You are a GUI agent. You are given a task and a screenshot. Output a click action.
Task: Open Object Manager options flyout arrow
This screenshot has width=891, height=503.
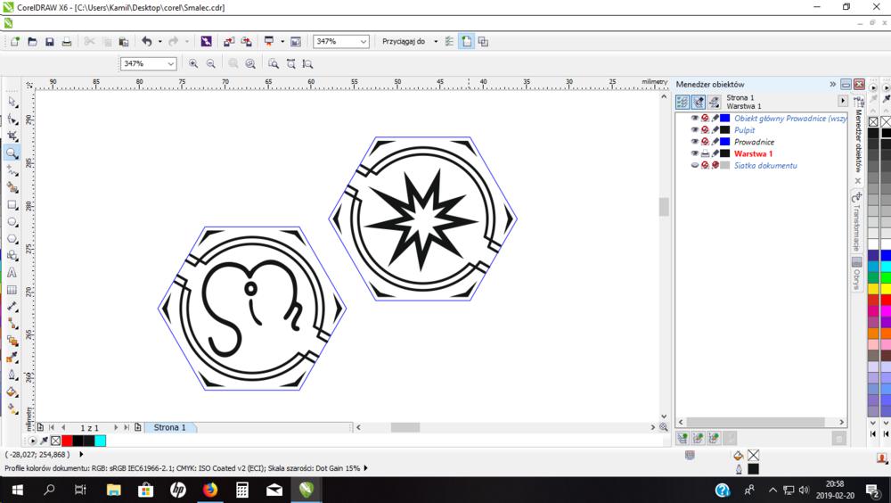click(x=843, y=101)
